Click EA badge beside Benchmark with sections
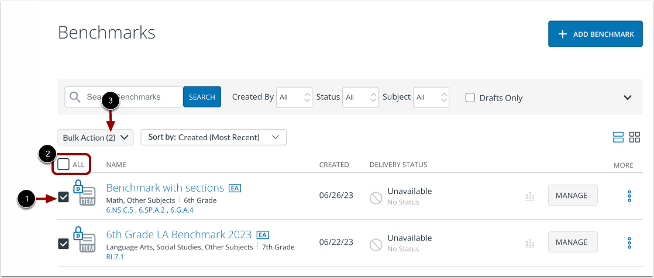 coord(235,188)
